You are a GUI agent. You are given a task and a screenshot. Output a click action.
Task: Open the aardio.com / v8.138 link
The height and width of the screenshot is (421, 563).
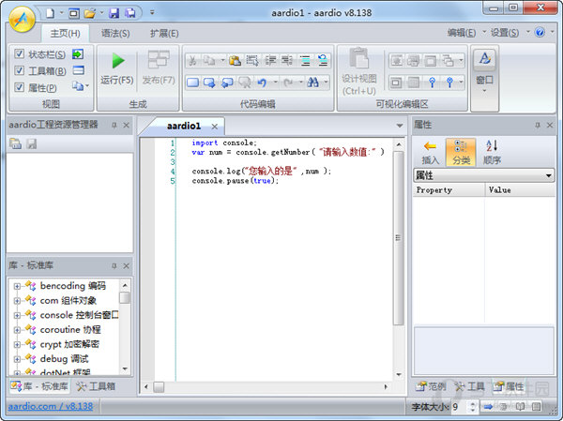tap(51, 406)
